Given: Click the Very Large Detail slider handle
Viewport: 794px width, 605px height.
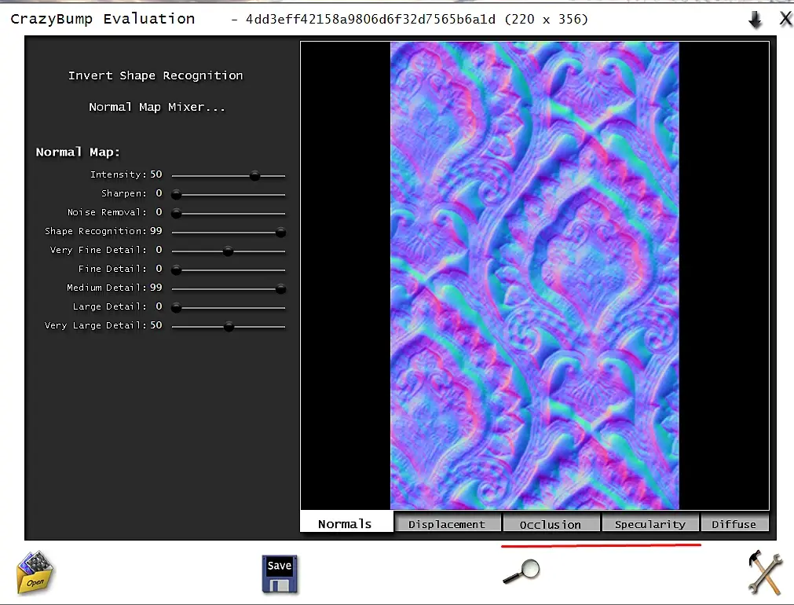Looking at the screenshot, I should [x=229, y=327].
